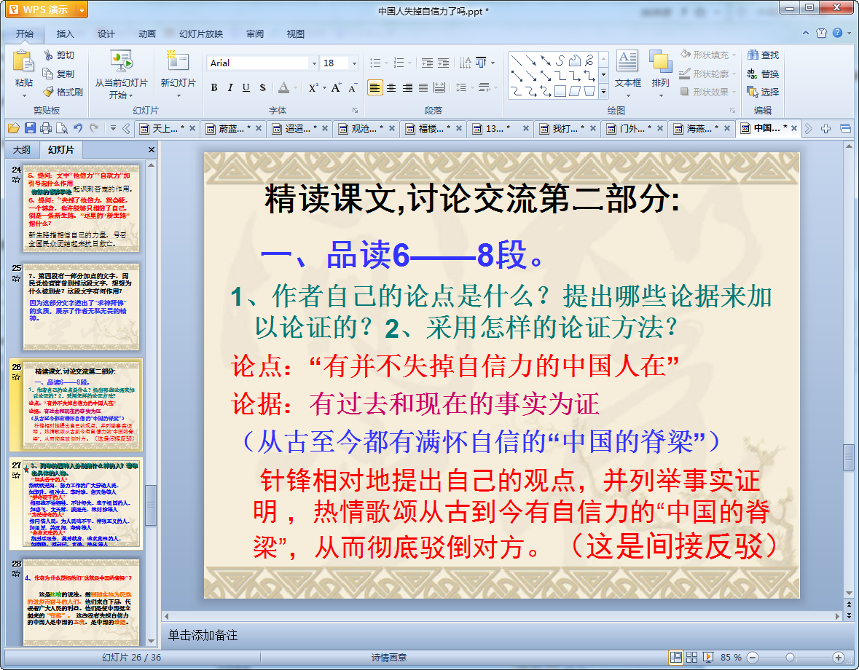
Task: Adjust the zoom slider handle
Action: [790, 658]
